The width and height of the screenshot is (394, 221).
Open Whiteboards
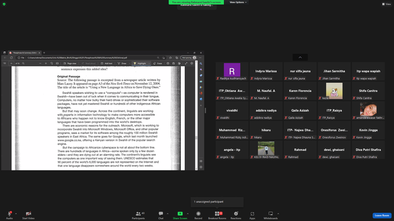[271, 215]
